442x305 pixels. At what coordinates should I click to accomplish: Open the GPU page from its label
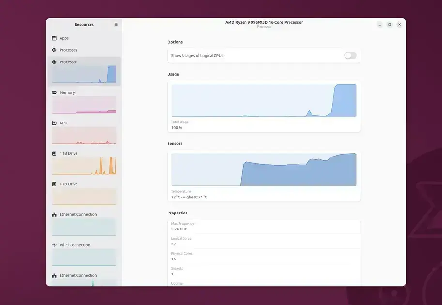[x=63, y=123]
